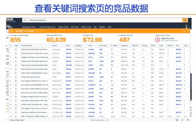Select Gift Cards in the navigation bar
This screenshot has width=196, height=122.
pos(74,27)
